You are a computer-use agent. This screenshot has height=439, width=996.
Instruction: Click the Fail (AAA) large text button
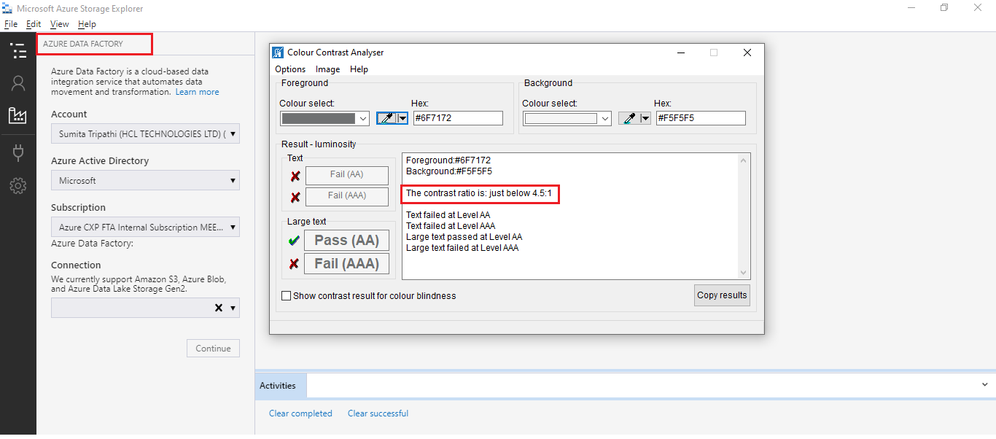(x=346, y=264)
